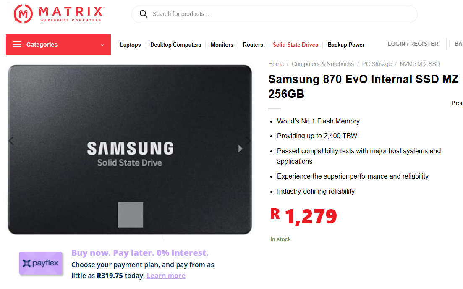
Task: Click the basket icon in the top right
Action: click(460, 44)
